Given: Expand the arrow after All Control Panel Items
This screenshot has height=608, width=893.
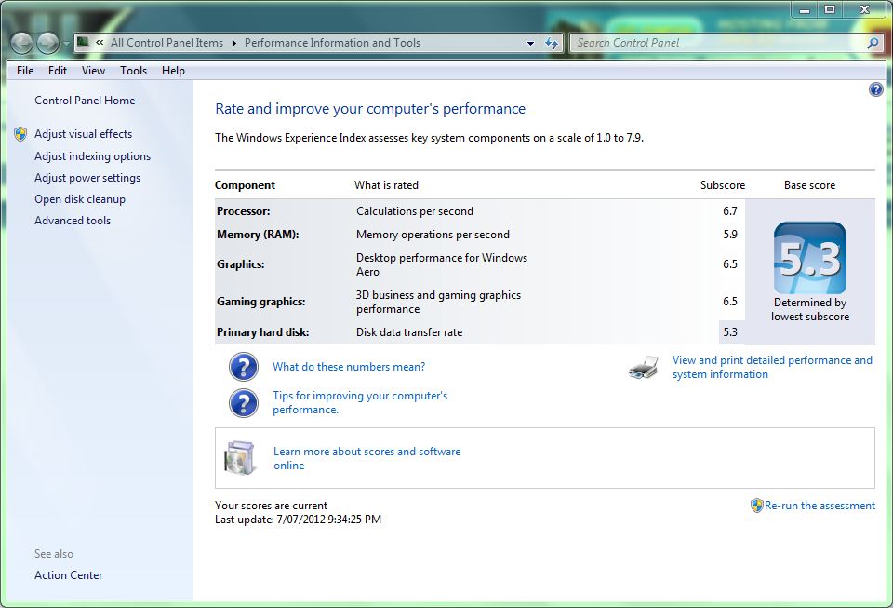Looking at the screenshot, I should pyautogui.click(x=233, y=43).
